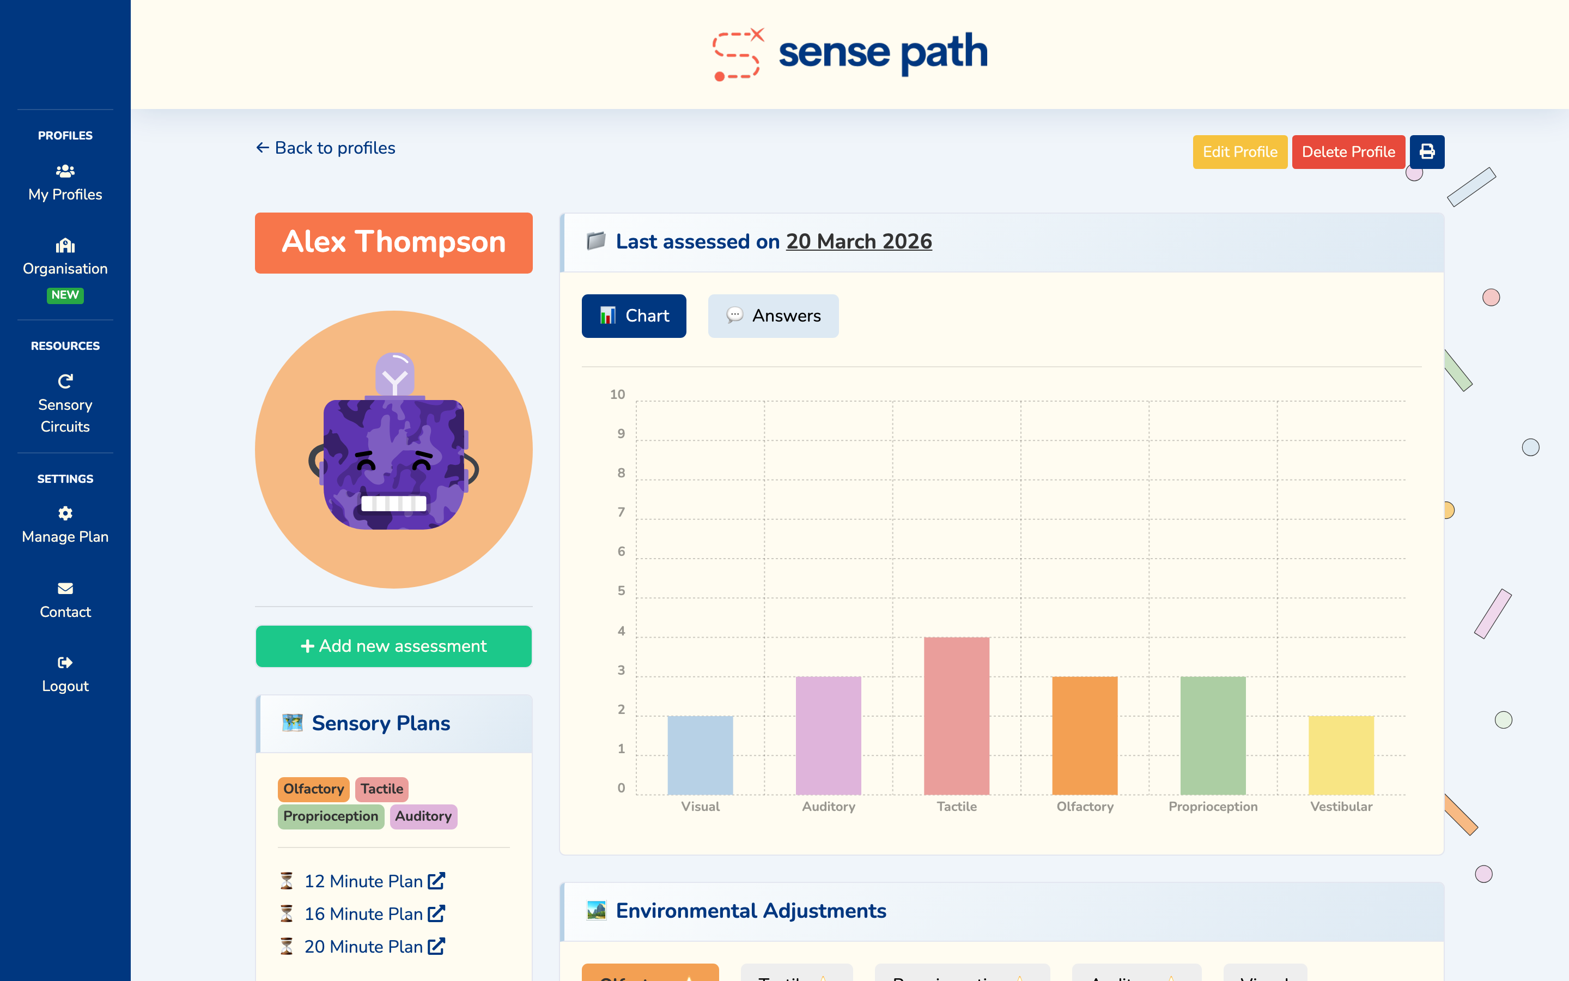The width and height of the screenshot is (1569, 981).
Task: Print the profile using the printer icon
Action: 1427,151
